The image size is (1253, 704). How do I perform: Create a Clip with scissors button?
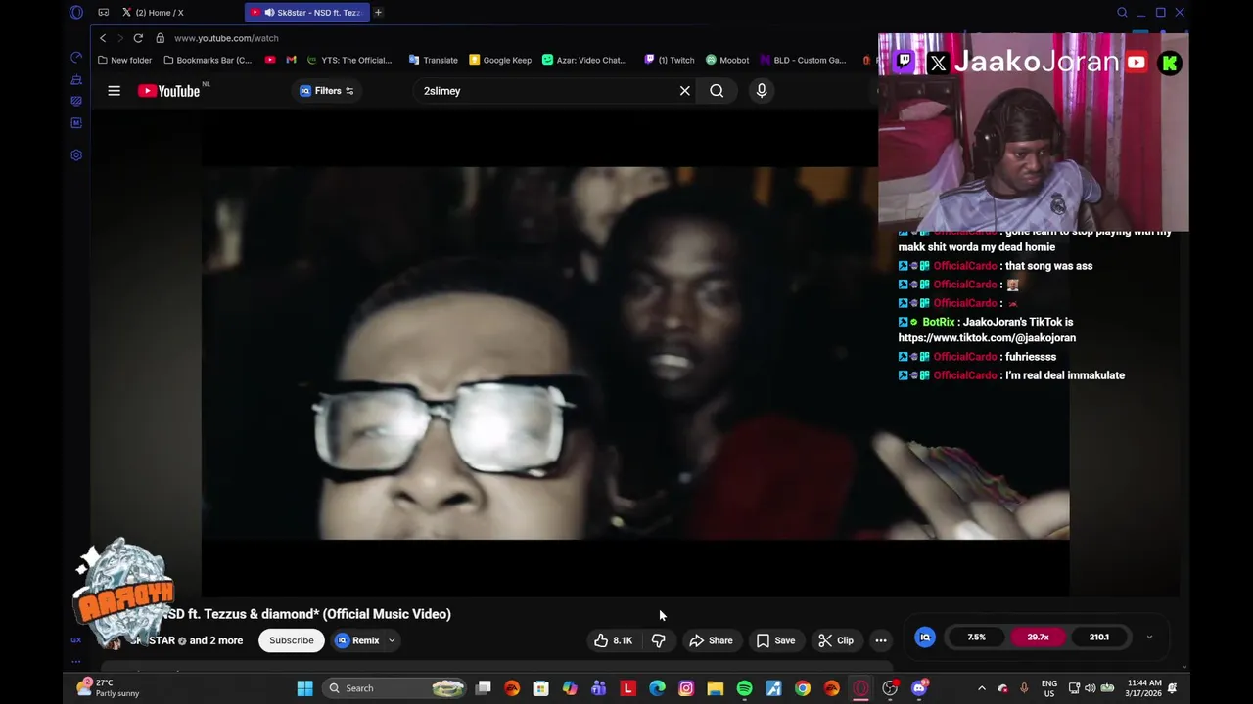coord(836,640)
